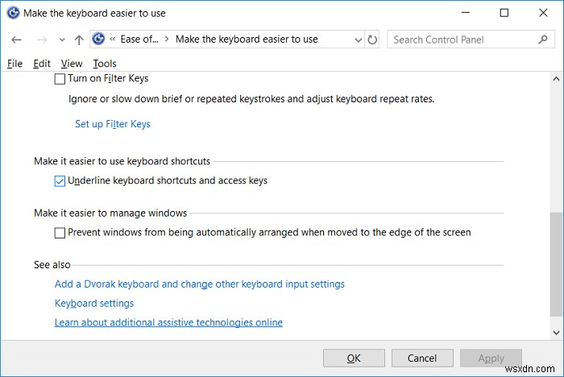Enable the Turn on Filter Keys checkbox
The image size is (564, 377).
(60, 79)
